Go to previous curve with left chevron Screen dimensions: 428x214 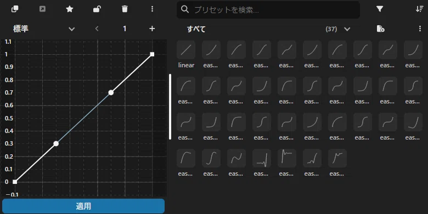[97, 28]
